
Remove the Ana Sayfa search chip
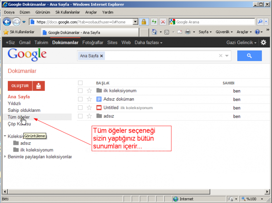click(102, 56)
